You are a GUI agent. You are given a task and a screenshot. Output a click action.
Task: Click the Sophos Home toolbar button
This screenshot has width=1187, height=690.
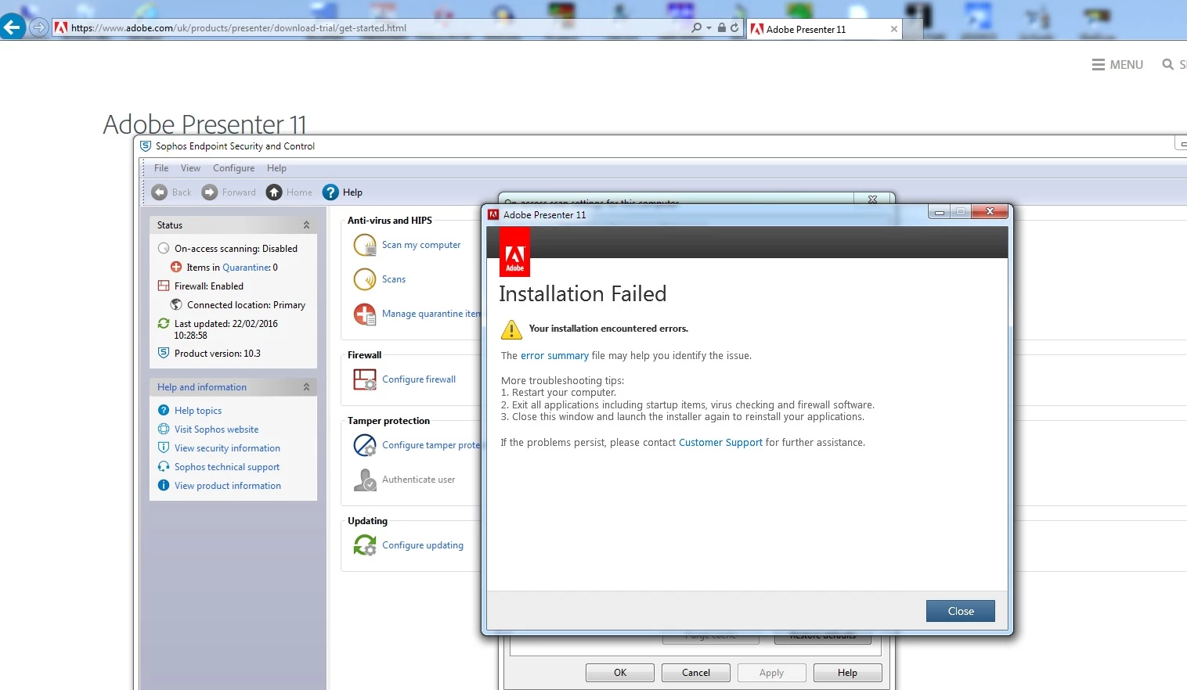[x=289, y=192]
